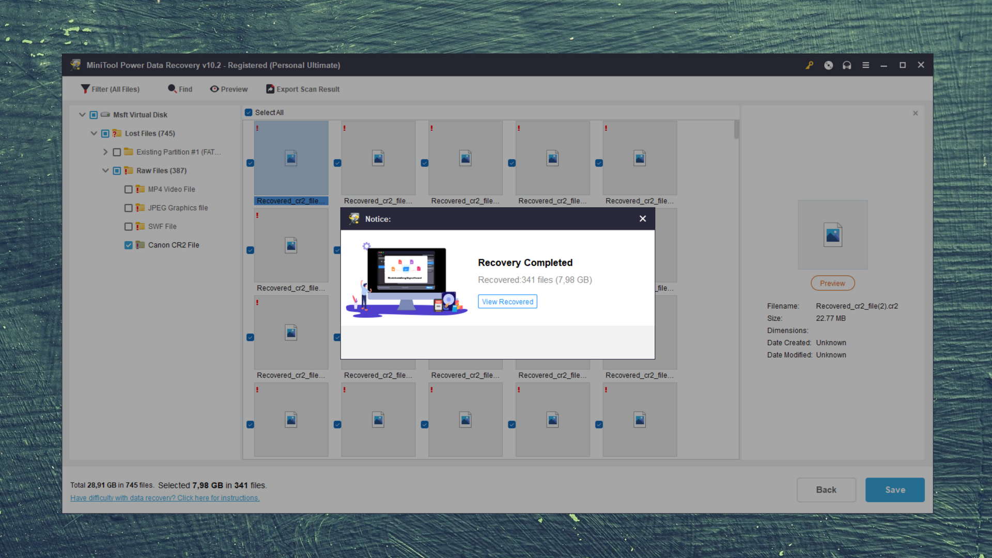
Task: Click Export Scan Result
Action: 303,89
